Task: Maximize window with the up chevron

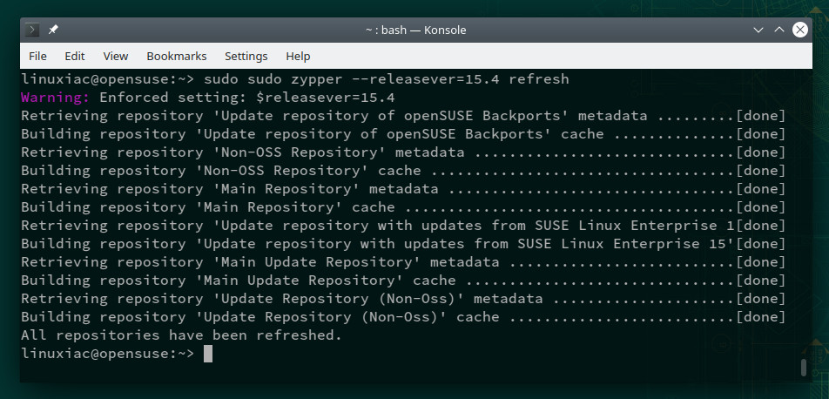Action: tap(778, 30)
